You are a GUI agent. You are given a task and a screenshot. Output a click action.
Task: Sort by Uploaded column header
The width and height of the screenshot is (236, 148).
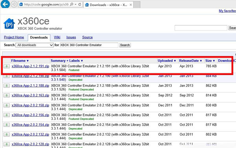[x=167, y=61]
